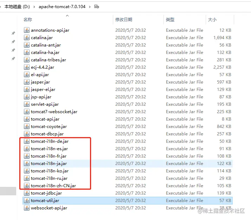The image size is (251, 220).
Task: Select the file name catalina-tribes.jar
Action: pos(49,60)
